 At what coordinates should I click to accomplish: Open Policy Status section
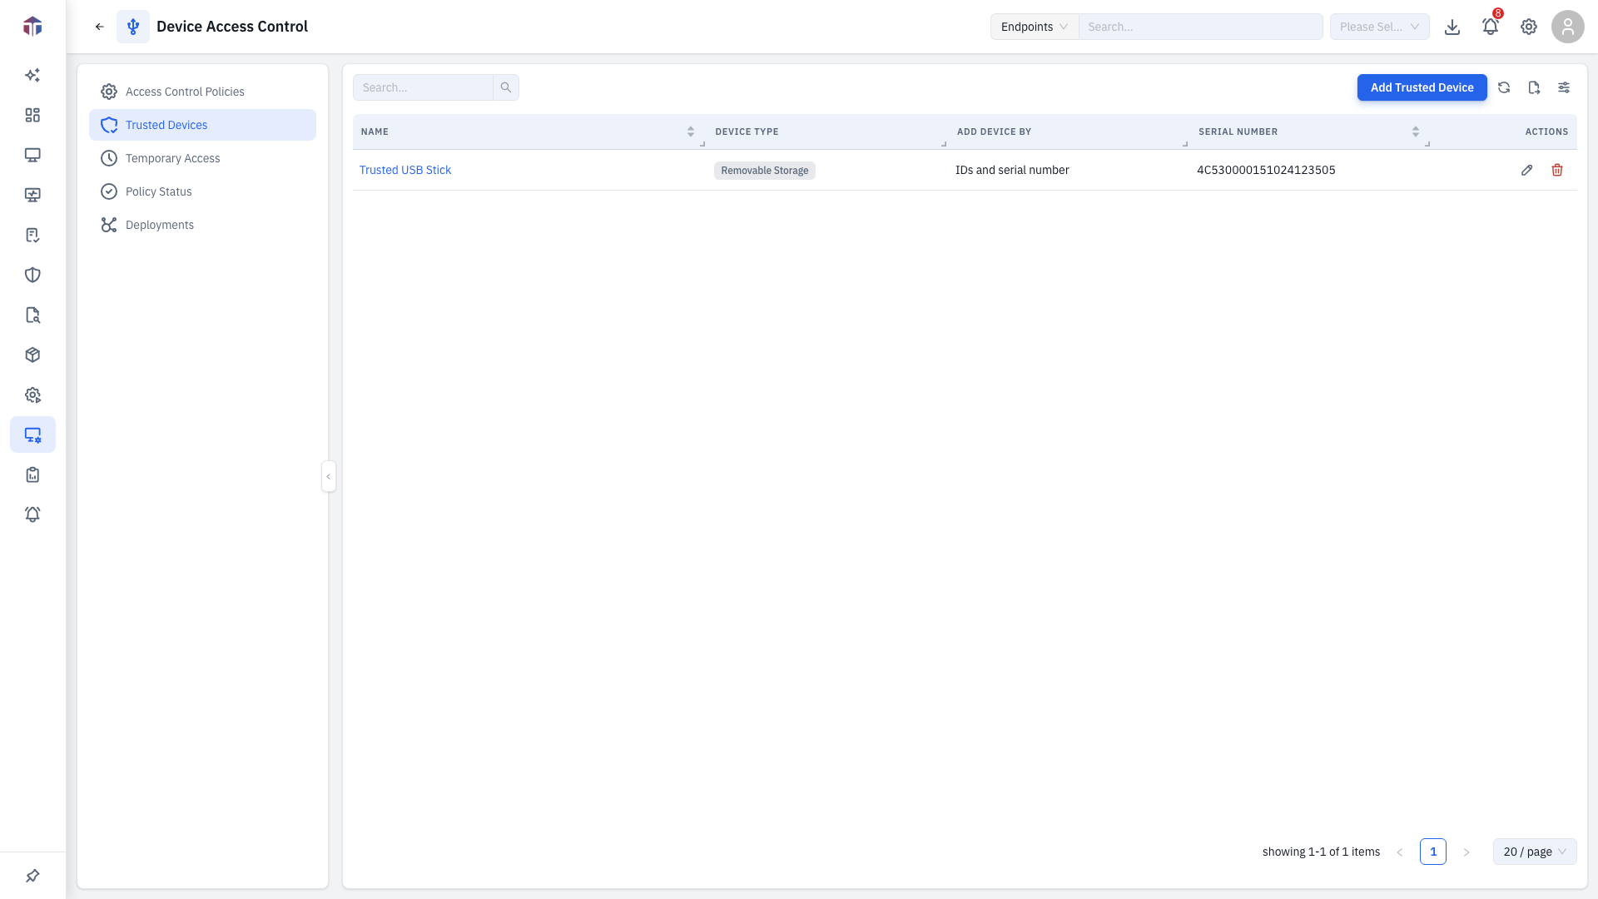click(202, 191)
